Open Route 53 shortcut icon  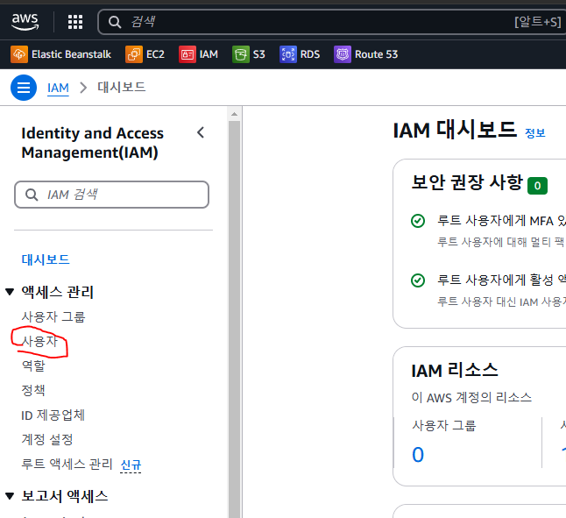[343, 54]
